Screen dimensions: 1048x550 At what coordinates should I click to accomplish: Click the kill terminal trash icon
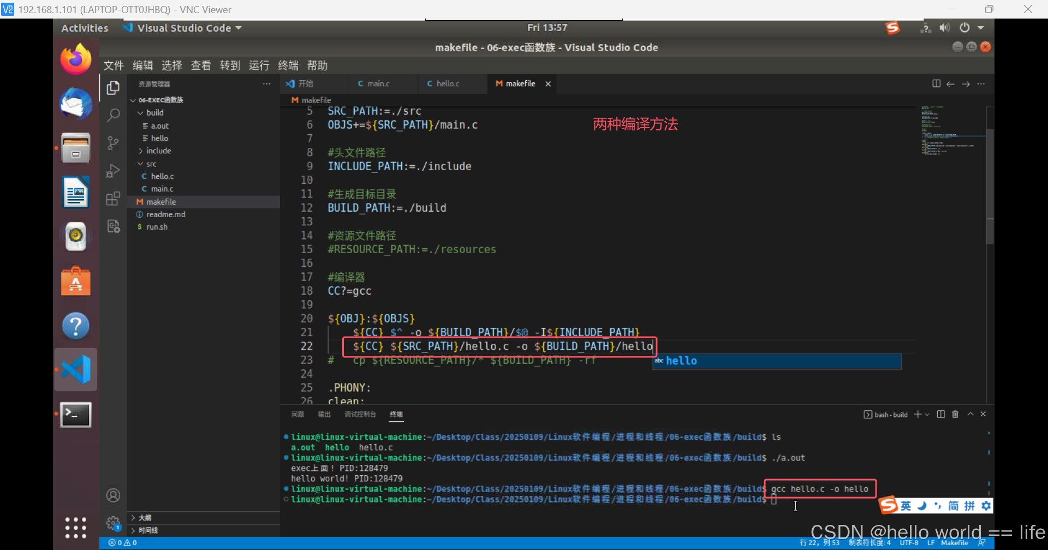coord(955,414)
